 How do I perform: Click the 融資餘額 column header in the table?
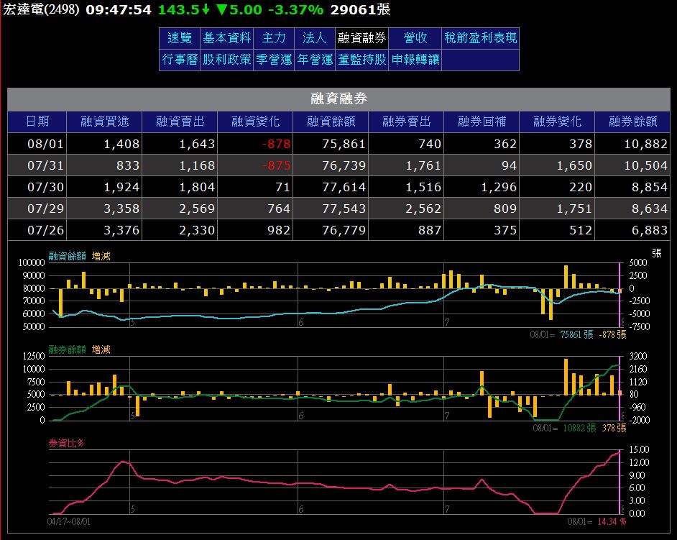[331, 122]
